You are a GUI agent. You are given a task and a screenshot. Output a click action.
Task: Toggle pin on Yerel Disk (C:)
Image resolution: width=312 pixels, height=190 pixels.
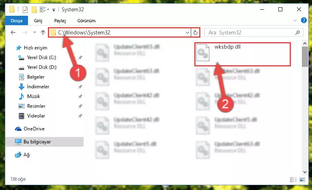pyautogui.click(x=80, y=58)
